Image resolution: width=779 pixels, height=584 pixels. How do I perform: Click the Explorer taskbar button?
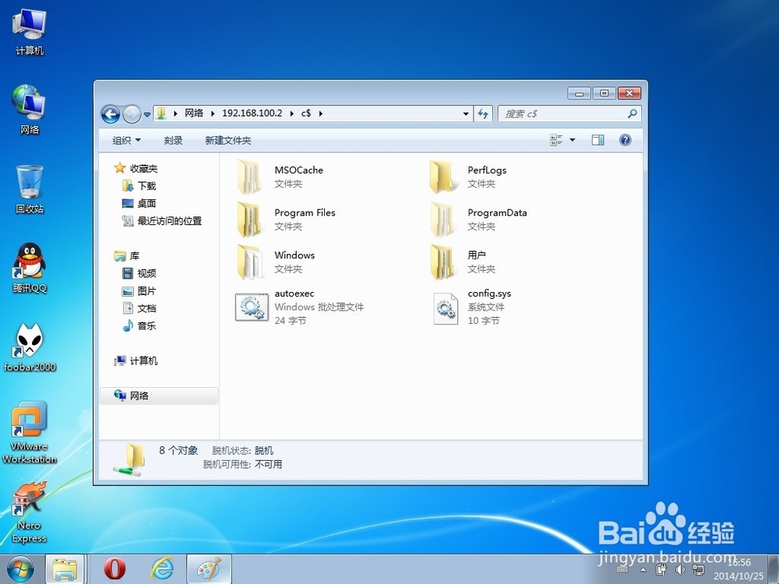coord(65,569)
